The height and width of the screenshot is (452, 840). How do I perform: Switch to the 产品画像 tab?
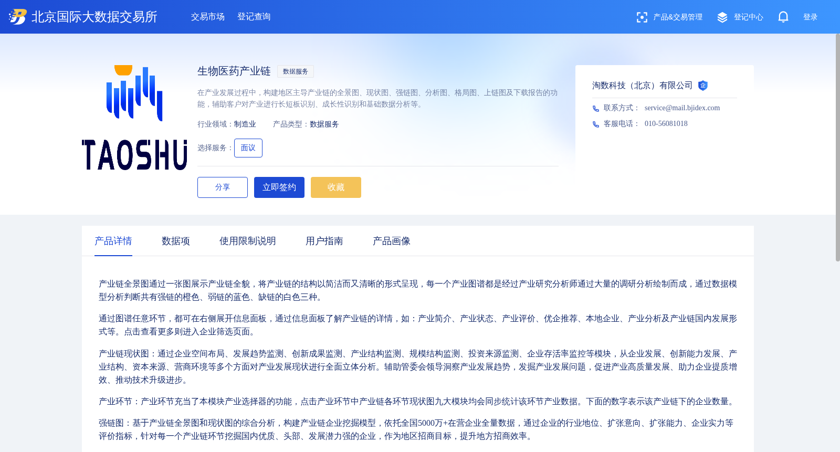[392, 241]
